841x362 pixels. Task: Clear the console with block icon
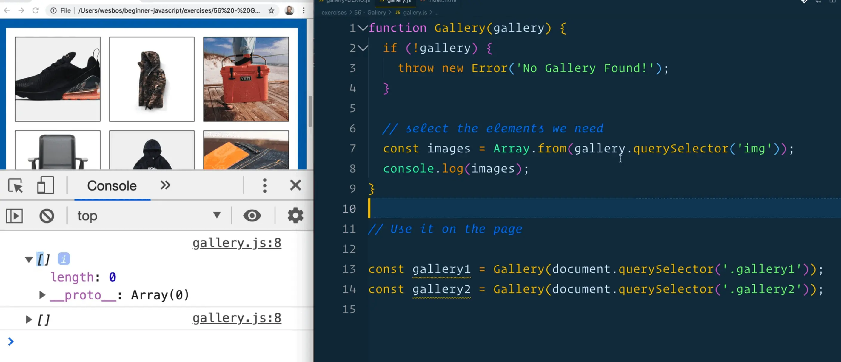click(47, 216)
